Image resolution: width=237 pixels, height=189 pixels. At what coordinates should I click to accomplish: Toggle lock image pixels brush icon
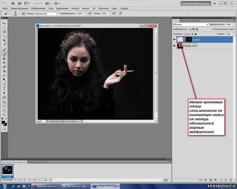pos(189,34)
